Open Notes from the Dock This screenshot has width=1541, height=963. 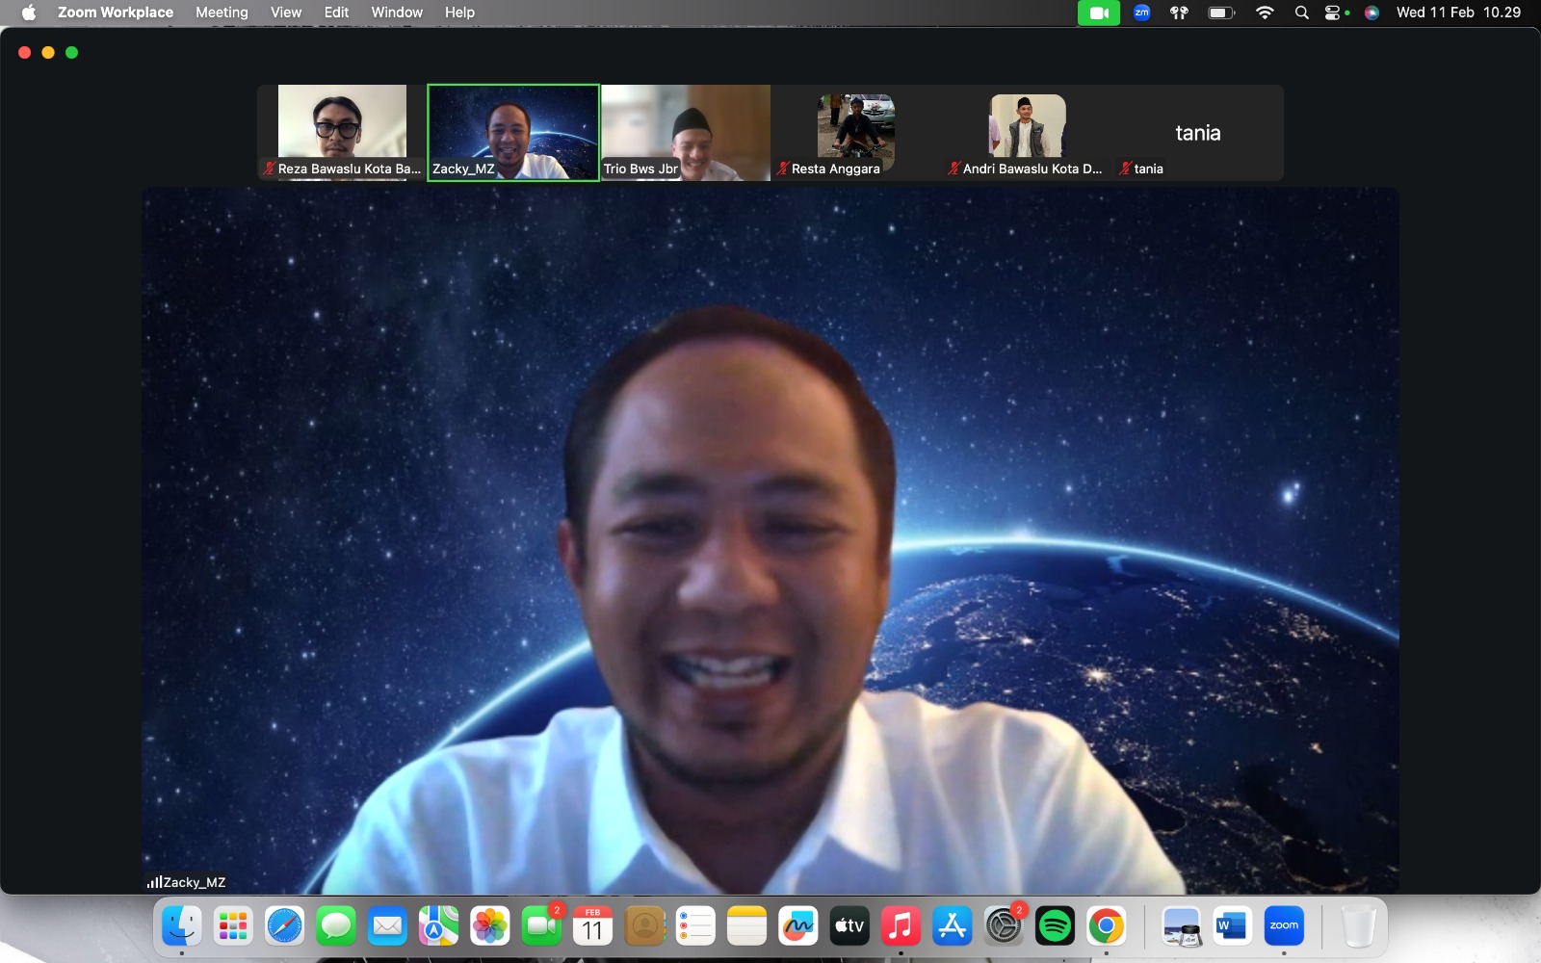[746, 926]
